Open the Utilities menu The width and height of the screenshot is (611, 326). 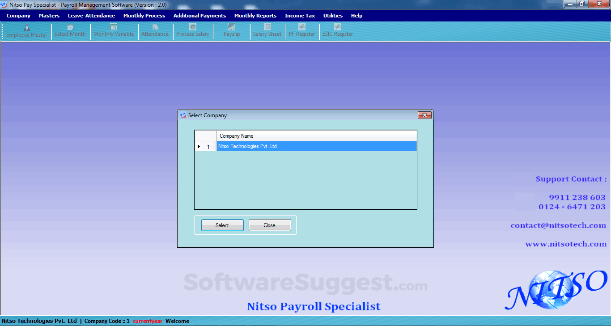pos(333,16)
